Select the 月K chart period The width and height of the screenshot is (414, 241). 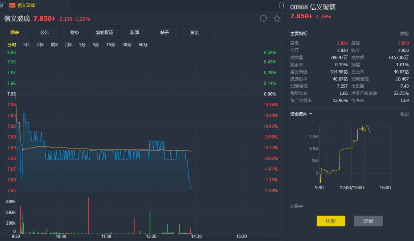68,45
